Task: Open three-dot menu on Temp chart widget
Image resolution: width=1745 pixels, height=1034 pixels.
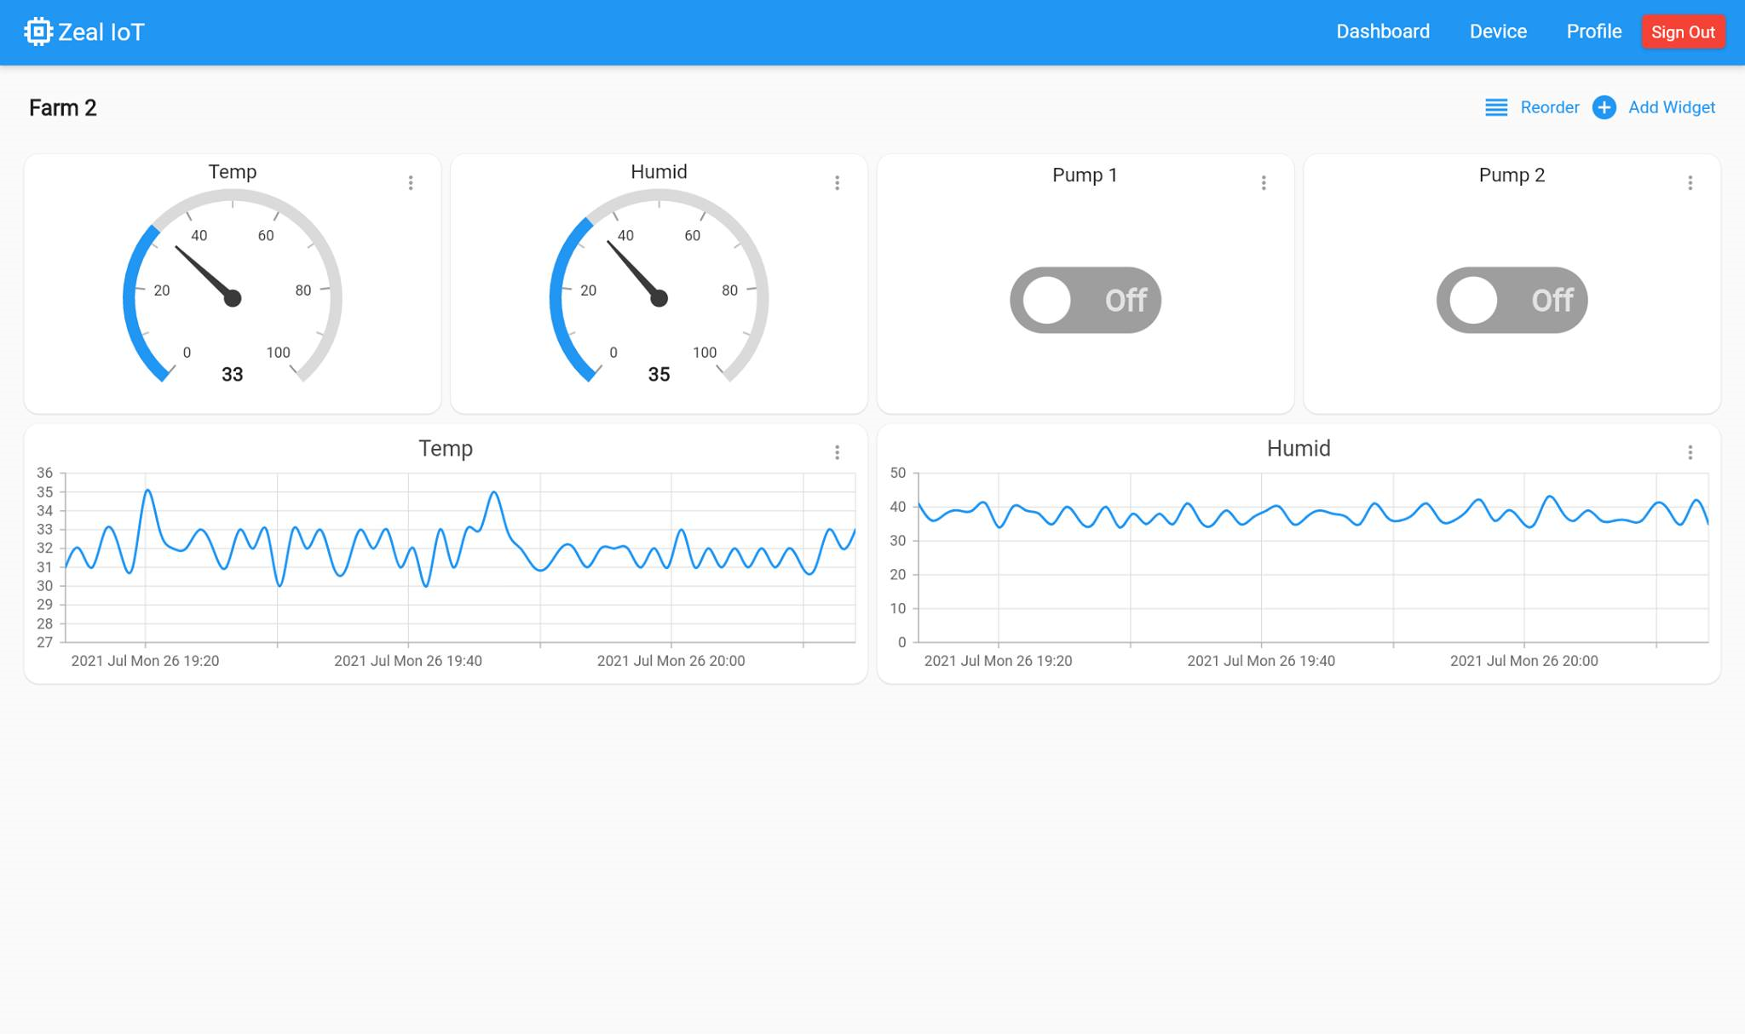Action: point(837,452)
